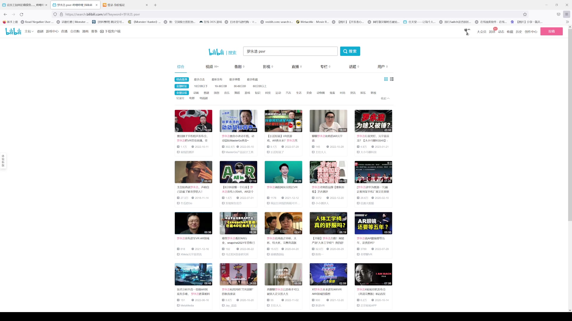Click the Bilibili home logo

point(13,31)
